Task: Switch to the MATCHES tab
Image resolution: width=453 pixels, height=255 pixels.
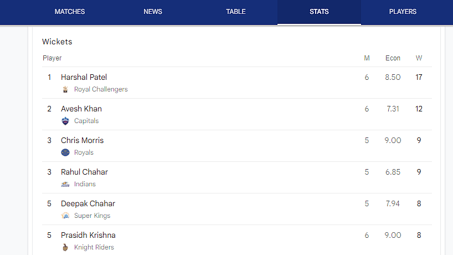Action: coord(70,12)
